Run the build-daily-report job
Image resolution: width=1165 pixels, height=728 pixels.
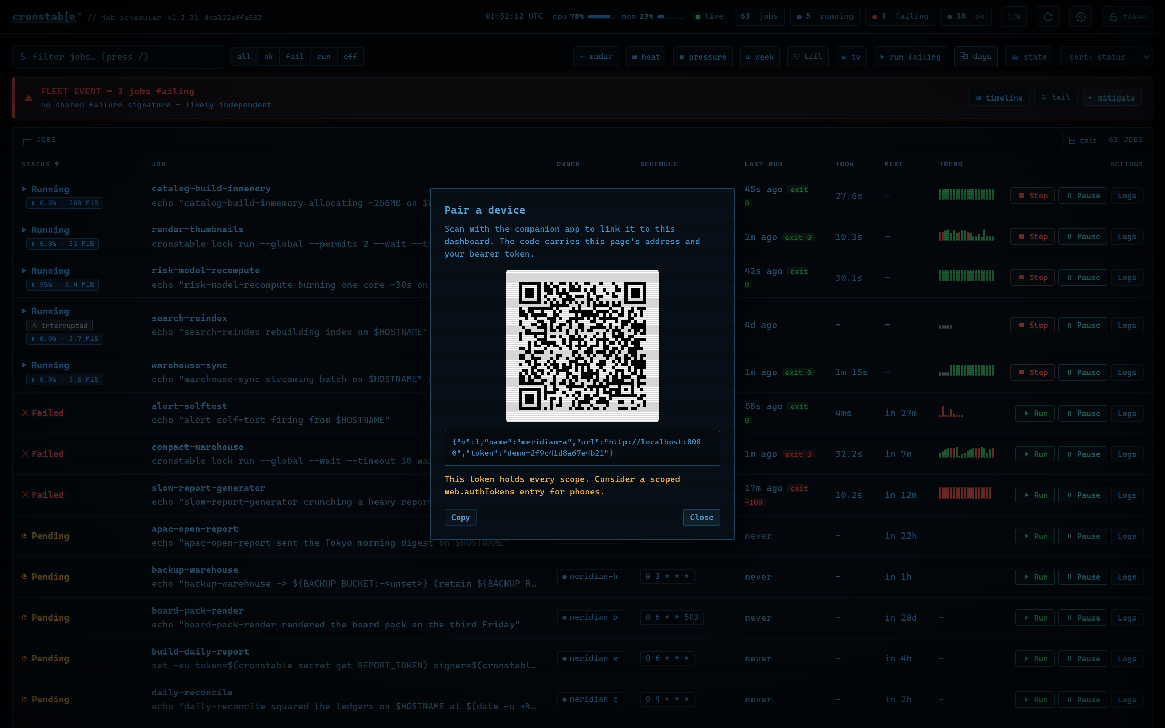1035,659
